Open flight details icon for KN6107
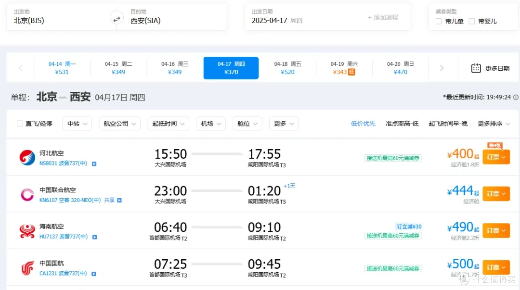 tap(119, 200)
